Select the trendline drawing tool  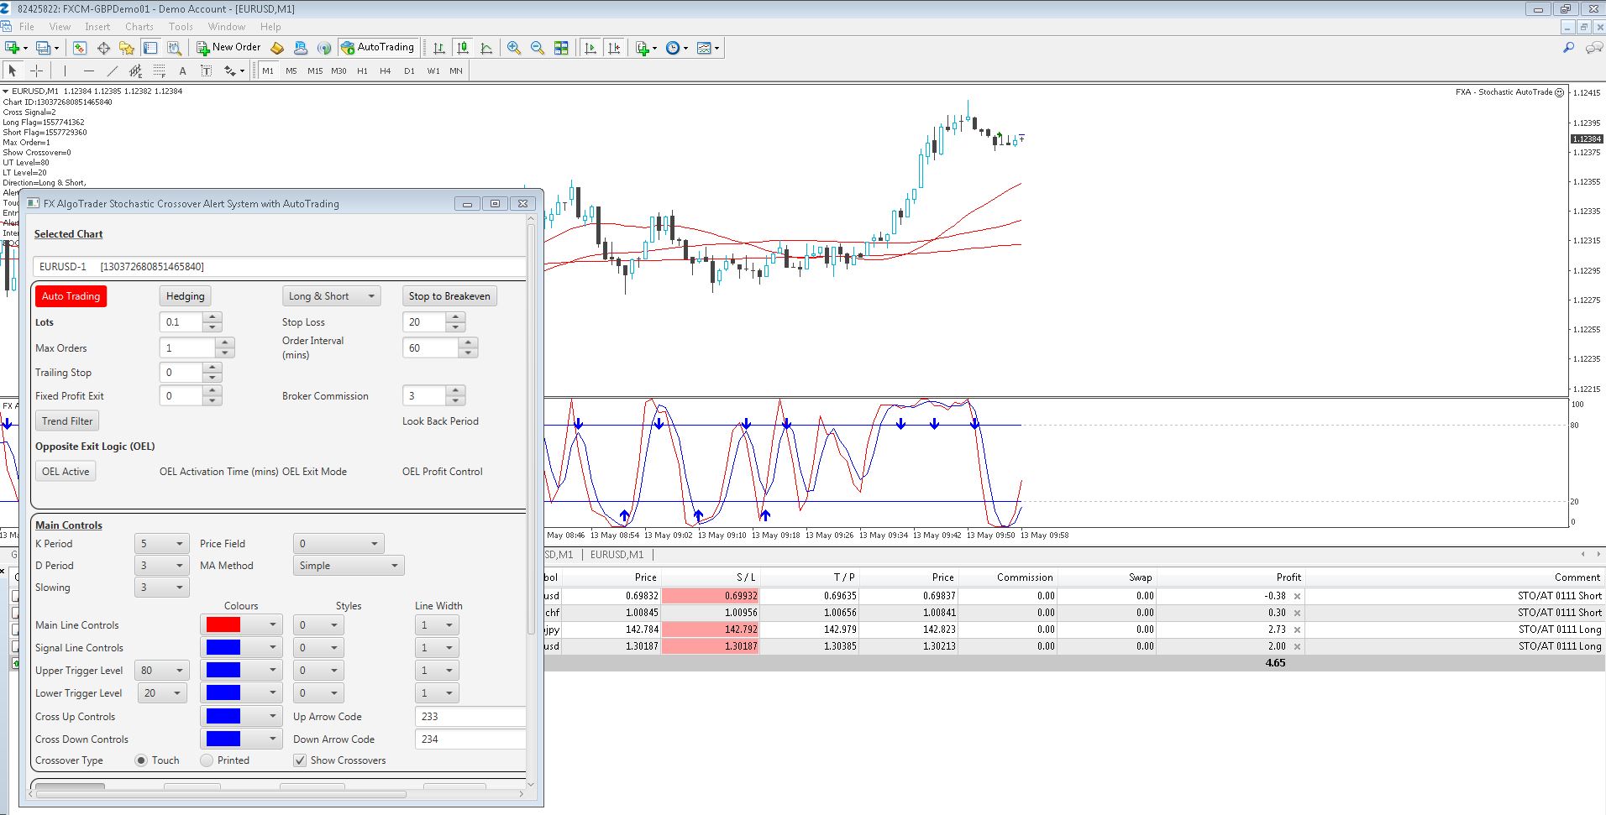pyautogui.click(x=112, y=71)
